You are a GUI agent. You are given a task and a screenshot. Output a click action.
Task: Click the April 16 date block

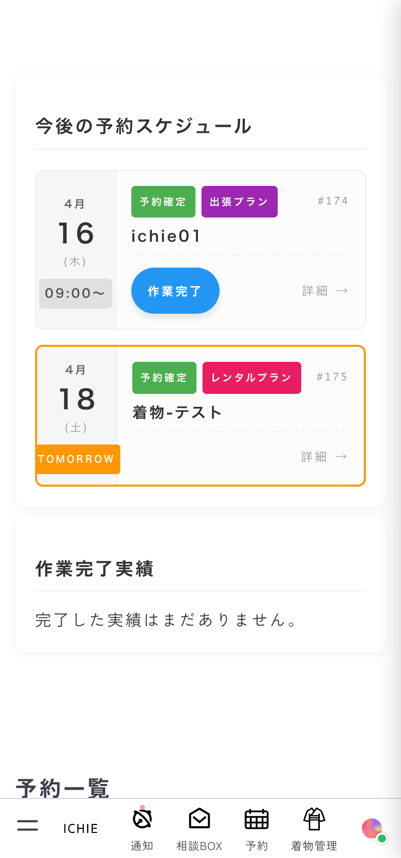click(76, 233)
